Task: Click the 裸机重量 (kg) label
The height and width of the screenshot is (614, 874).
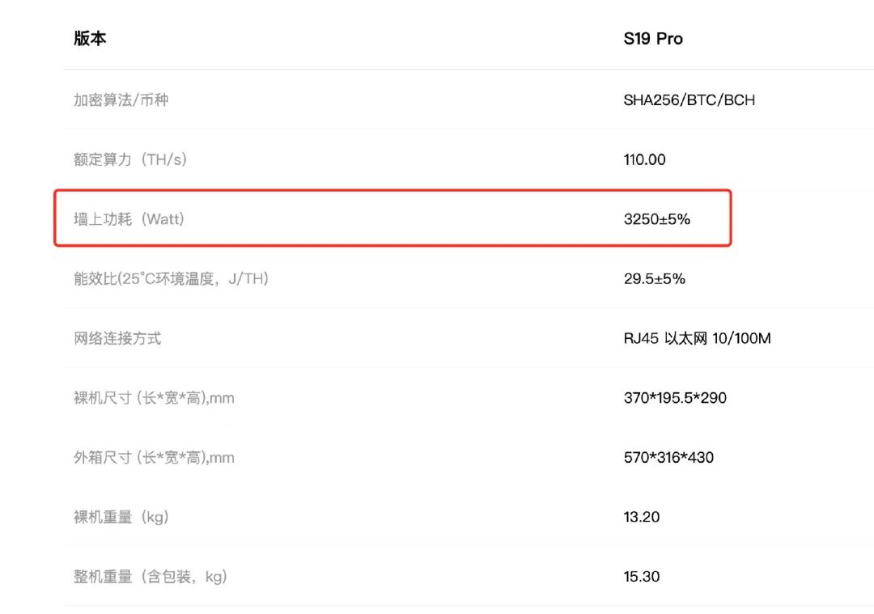Action: pos(121,517)
